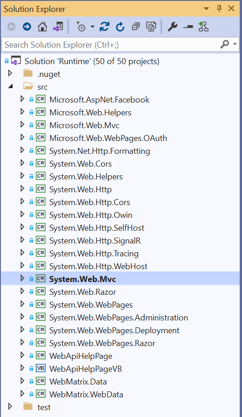Select System.Web.WebPages.Razor project
This screenshot has width=242, height=417.
[x=102, y=343]
